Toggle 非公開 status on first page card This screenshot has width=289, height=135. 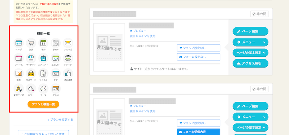pos(259,14)
